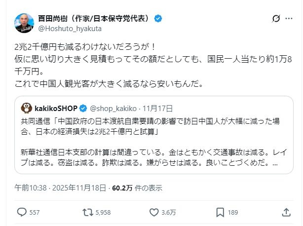Click the share upload icon
Image resolution: width=303 pixels, height=226 pixels.
tap(286, 212)
